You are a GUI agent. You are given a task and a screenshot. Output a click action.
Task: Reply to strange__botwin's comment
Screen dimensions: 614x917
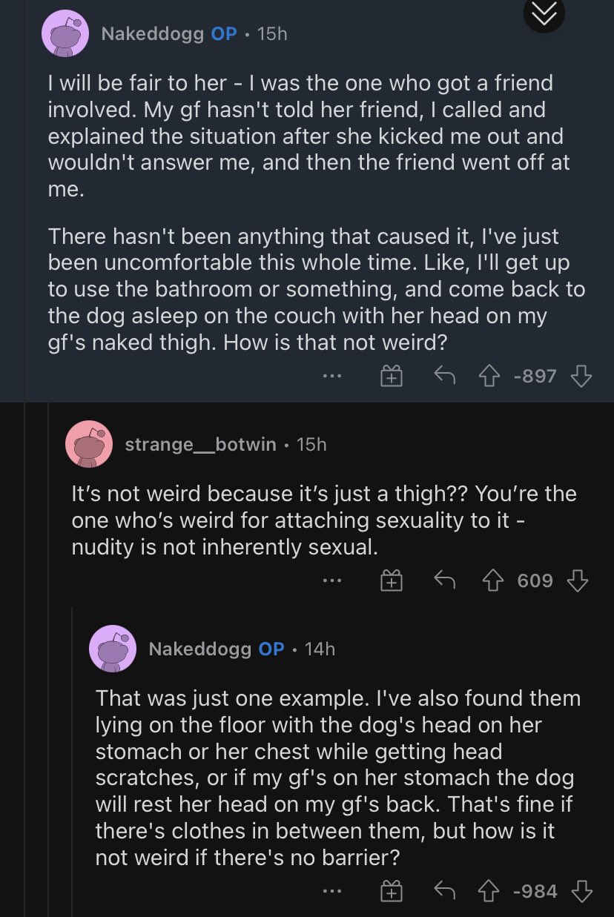(x=446, y=580)
